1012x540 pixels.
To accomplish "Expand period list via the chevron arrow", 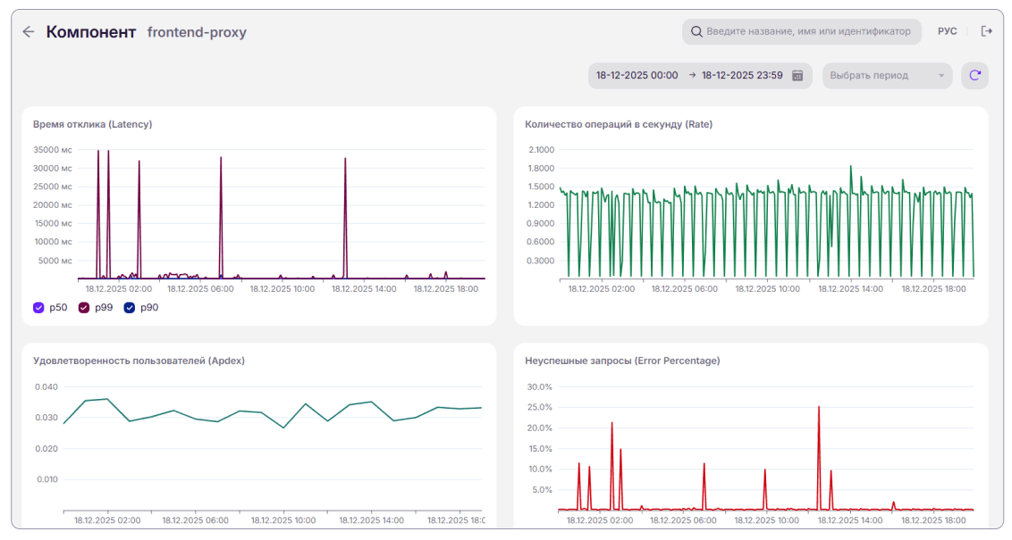I will [941, 75].
